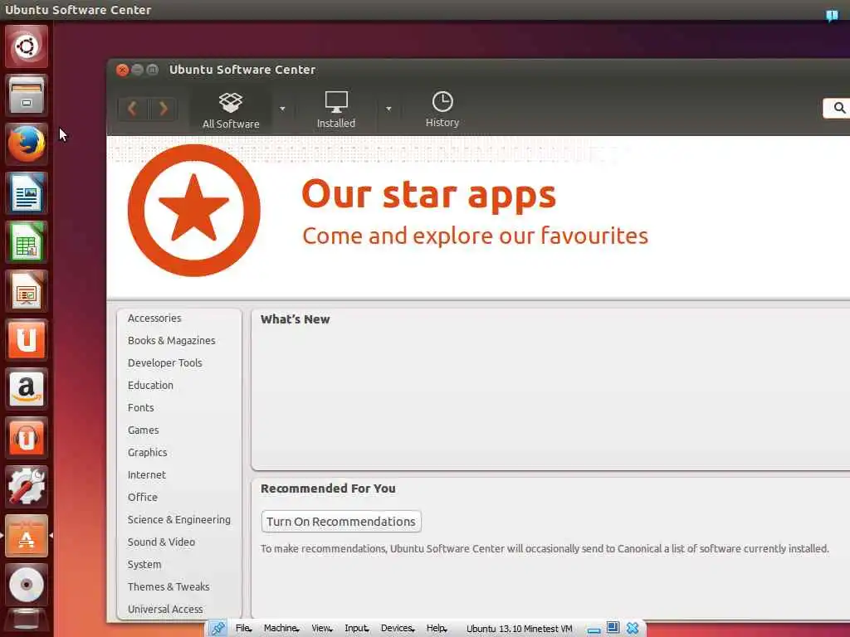850x637 pixels.
Task: Open Ubuntu One Music store icon
Action: click(26, 438)
